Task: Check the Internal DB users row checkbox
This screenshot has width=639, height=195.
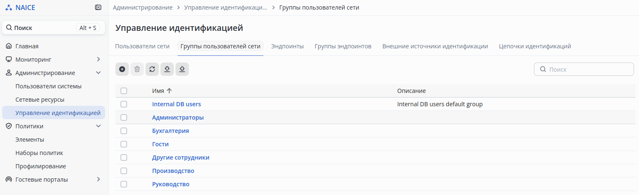Action: [x=124, y=104]
